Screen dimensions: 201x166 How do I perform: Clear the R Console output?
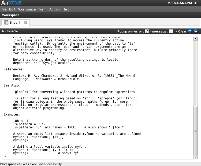(x=182, y=31)
